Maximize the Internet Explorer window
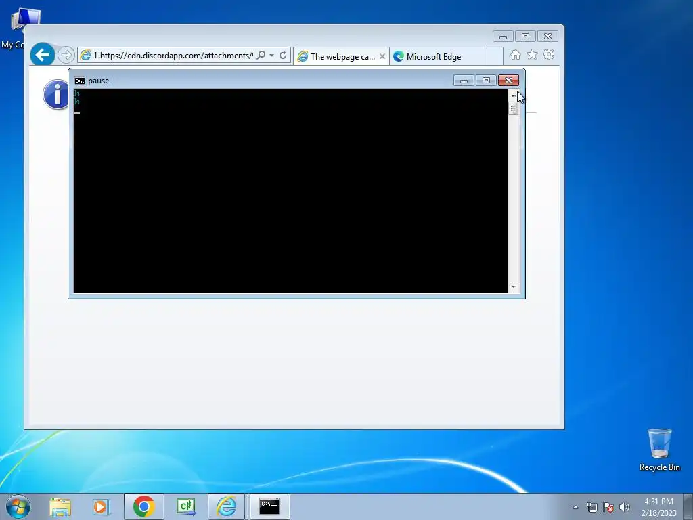Screen dimensions: 693x520 (525, 37)
